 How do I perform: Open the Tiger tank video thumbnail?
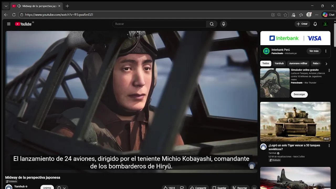pyautogui.click(x=295, y=122)
